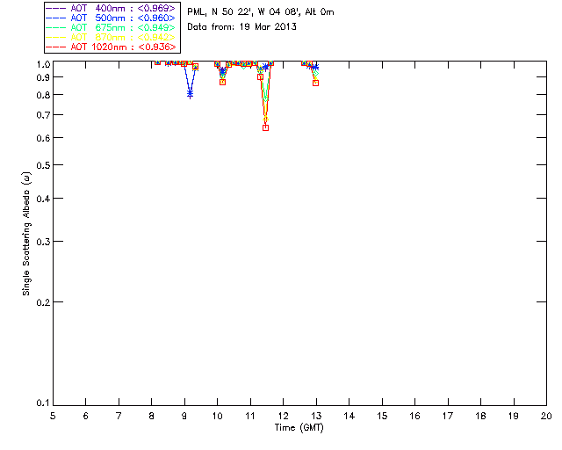Click the blue asterisk at the 0.8 dip
Image resolution: width=562 pixels, height=450 pixels.
pyautogui.click(x=190, y=94)
